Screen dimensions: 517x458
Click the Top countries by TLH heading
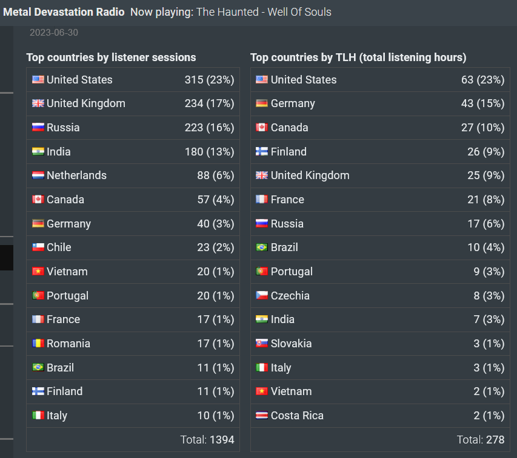[358, 57]
